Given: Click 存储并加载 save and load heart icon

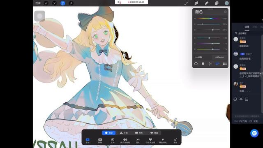Looking at the screenshot, I should pos(150,141).
